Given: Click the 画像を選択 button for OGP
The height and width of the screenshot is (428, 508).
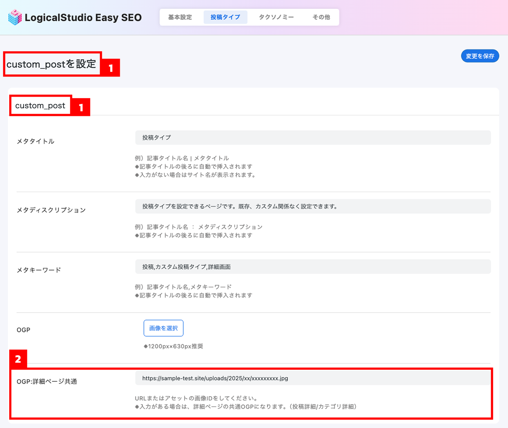Looking at the screenshot, I should pyautogui.click(x=163, y=328).
